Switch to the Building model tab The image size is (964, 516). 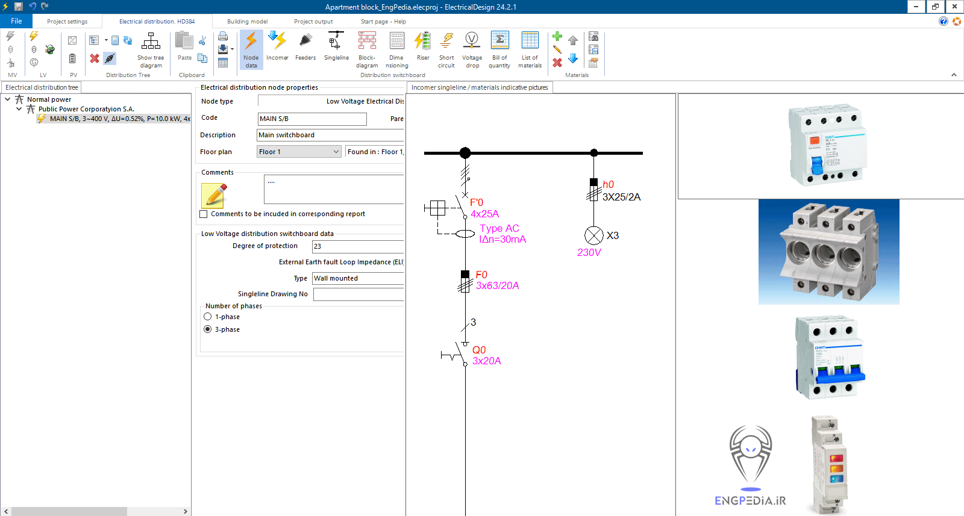(x=247, y=22)
